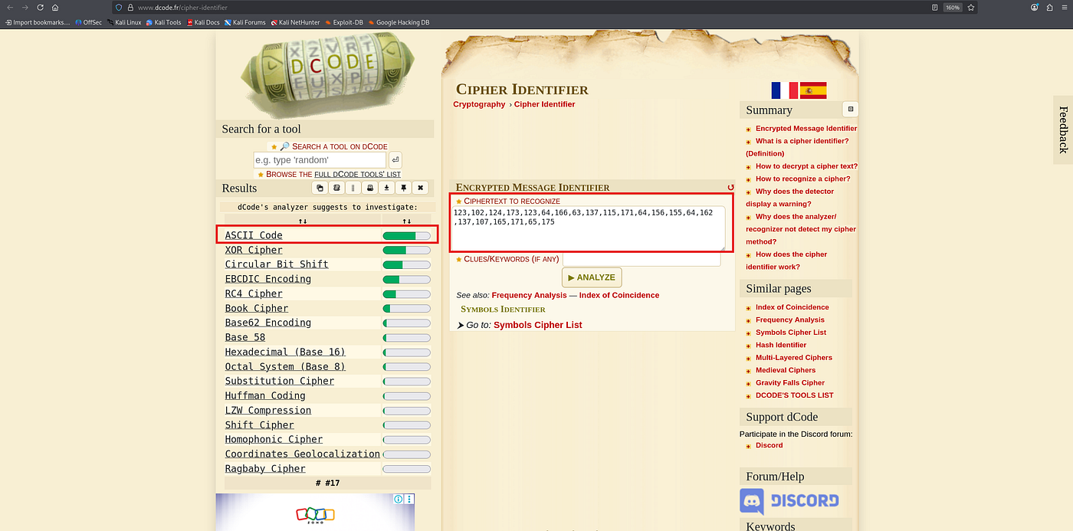Reload the dCode page
Screen dimensions: 1073x531
pyautogui.click(x=40, y=7)
